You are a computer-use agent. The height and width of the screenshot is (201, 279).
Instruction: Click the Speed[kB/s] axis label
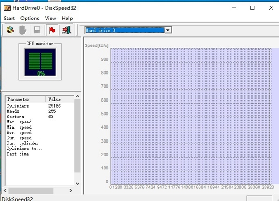coord(96,45)
